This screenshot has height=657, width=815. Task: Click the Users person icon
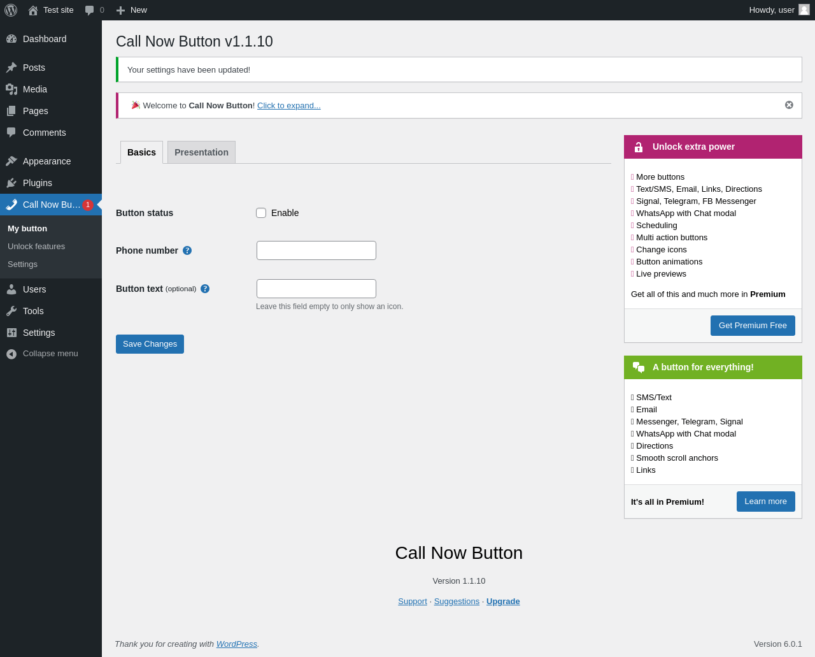point(11,289)
